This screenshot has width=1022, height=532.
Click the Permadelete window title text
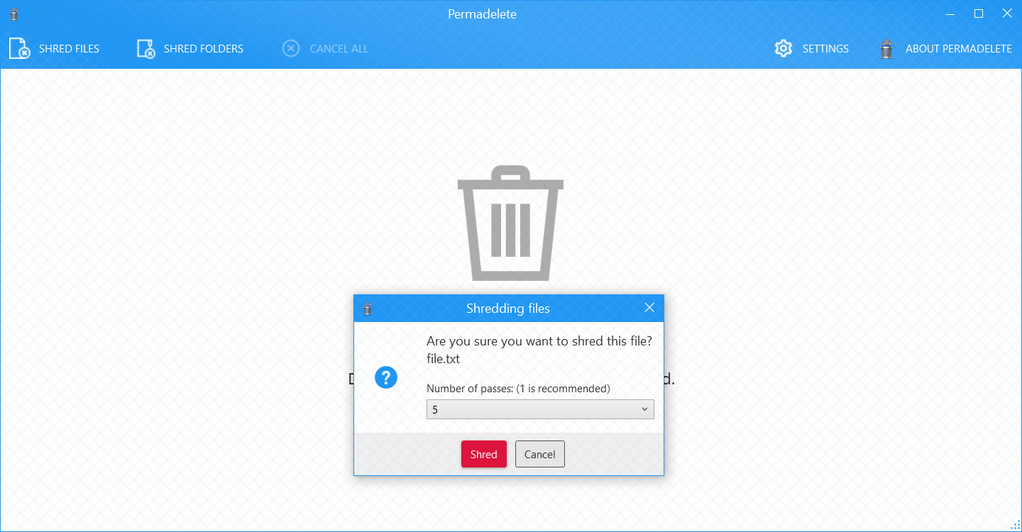click(x=482, y=14)
